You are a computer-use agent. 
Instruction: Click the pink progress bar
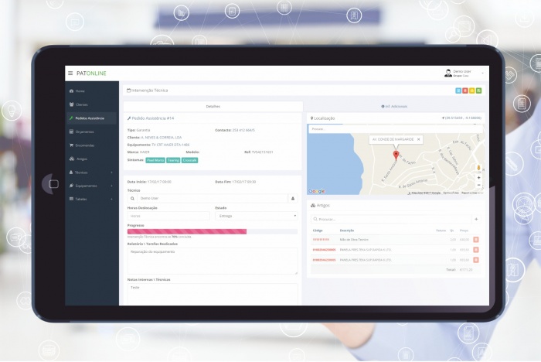pos(186,231)
